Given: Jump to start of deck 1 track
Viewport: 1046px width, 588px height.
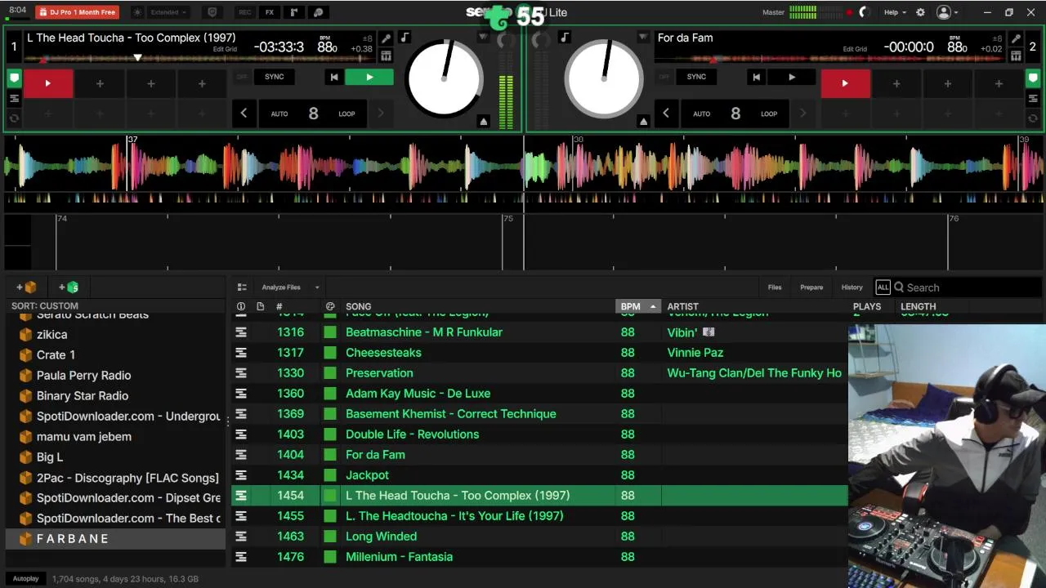Looking at the screenshot, I should (333, 77).
